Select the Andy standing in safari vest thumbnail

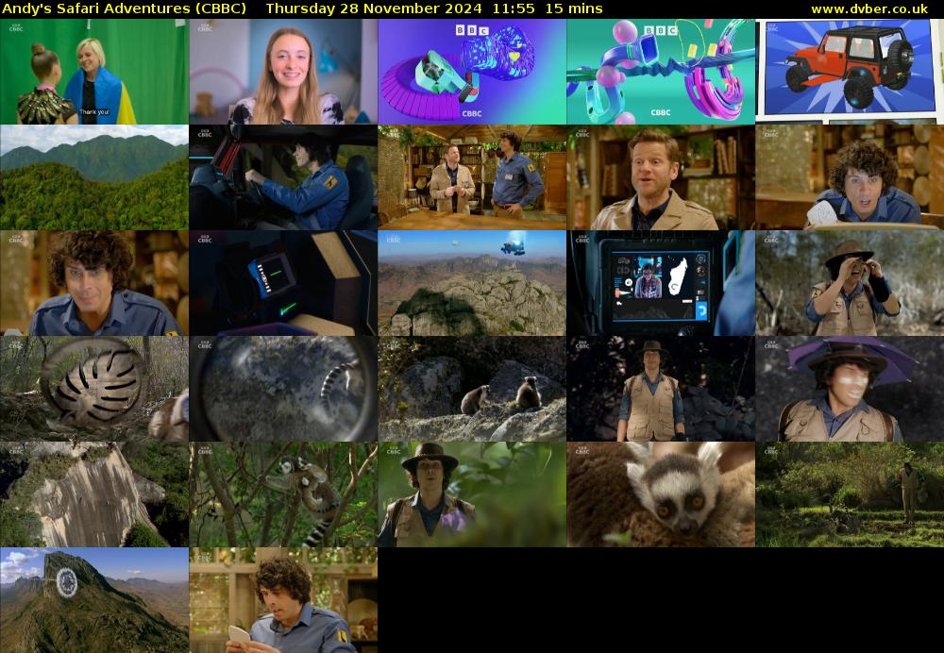661,389
